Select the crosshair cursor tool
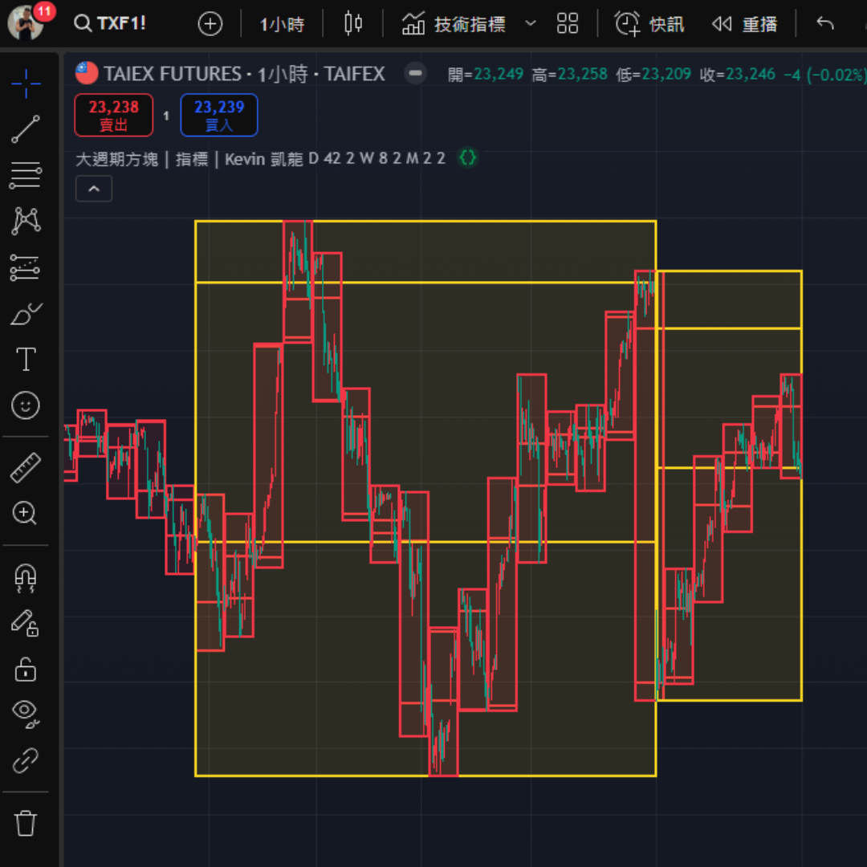This screenshot has height=867, width=867. 26,83
